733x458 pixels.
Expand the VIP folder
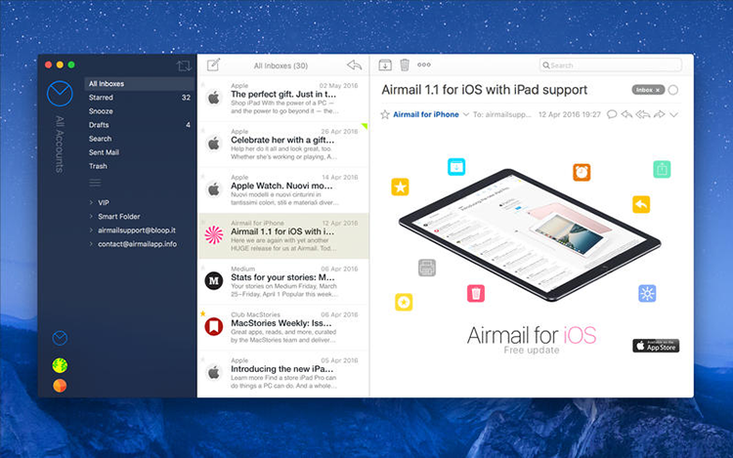coord(91,202)
